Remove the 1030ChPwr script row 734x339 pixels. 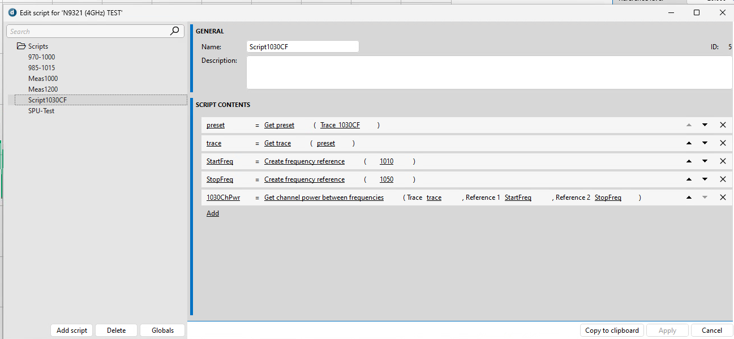(723, 198)
